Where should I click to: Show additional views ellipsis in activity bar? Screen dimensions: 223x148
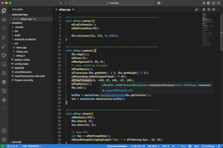(4, 109)
